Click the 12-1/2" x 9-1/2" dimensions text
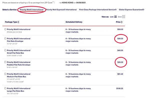 pos(12,44)
